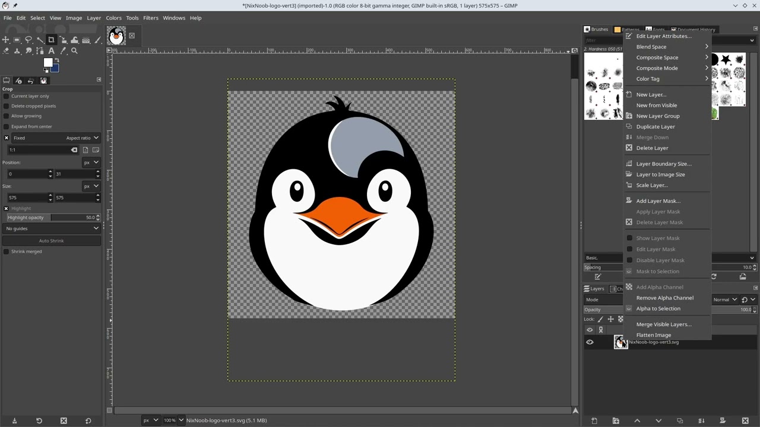
Task: Toggle Allow growing checkbox
Action: tap(7, 116)
